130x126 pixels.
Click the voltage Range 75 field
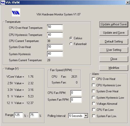coord(34,115)
